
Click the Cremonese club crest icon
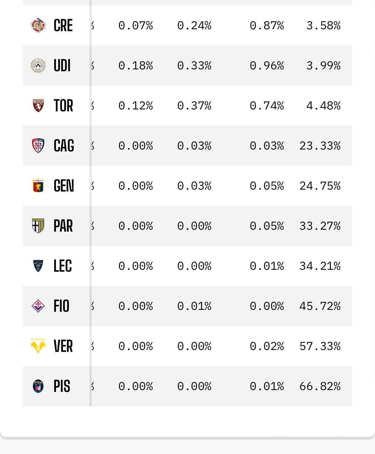(x=38, y=25)
